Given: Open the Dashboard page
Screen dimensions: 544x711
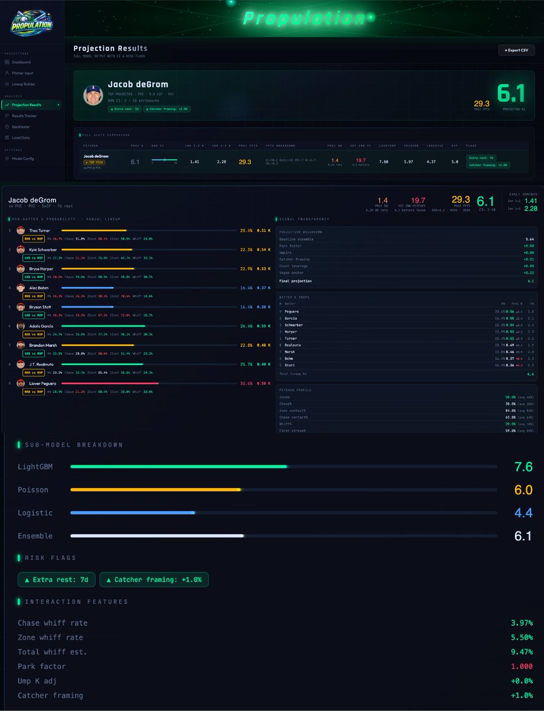Looking at the screenshot, I should click(31, 62).
